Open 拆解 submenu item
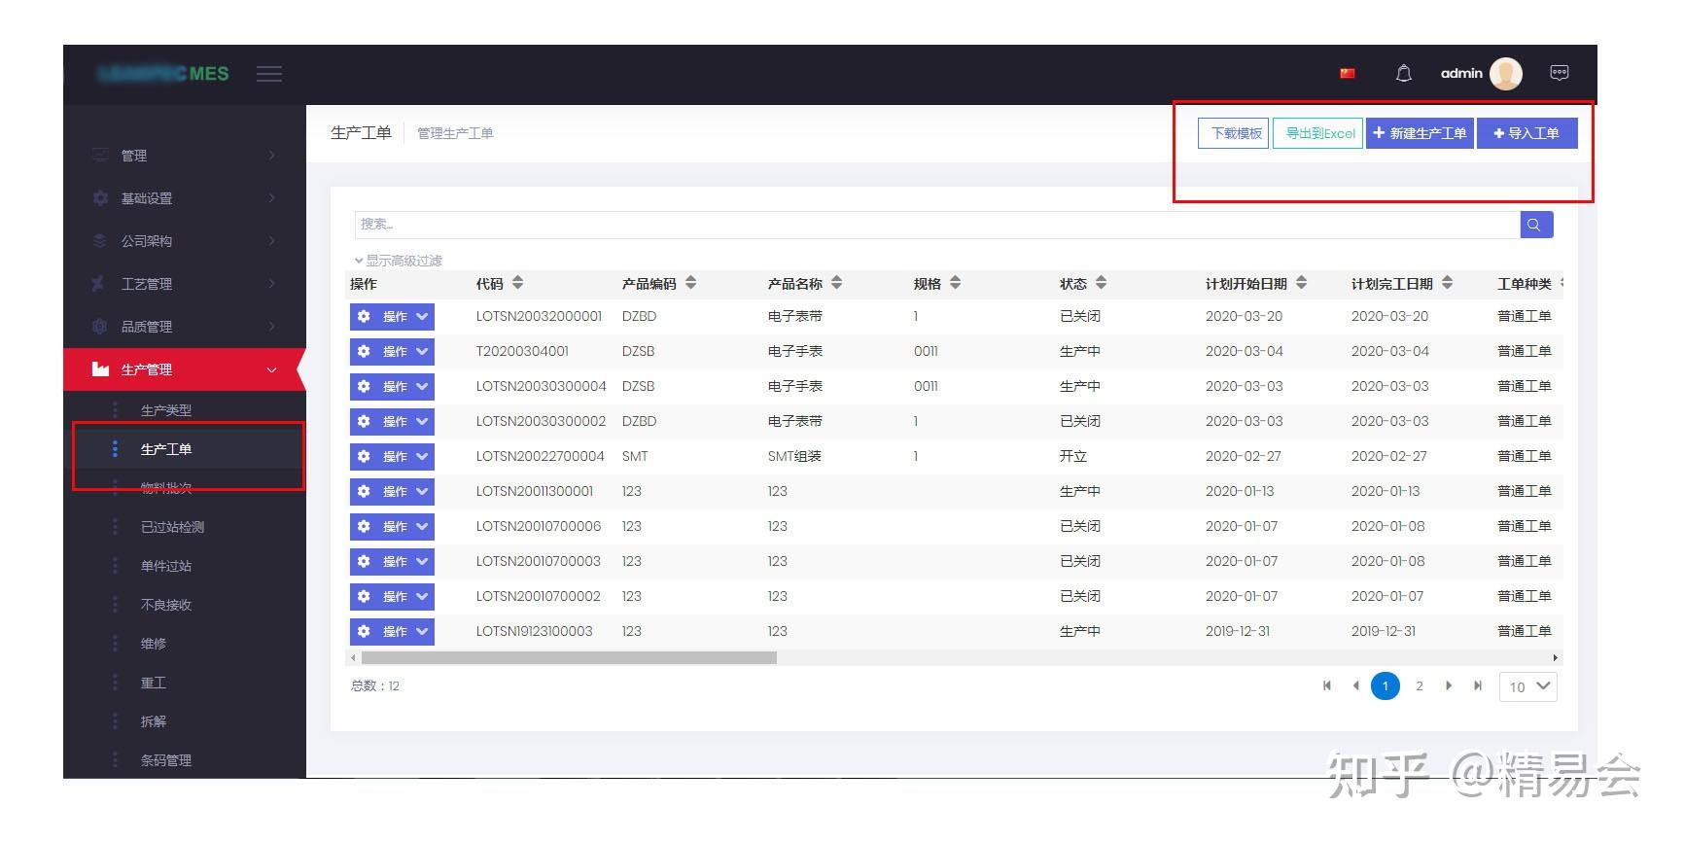 tap(154, 721)
